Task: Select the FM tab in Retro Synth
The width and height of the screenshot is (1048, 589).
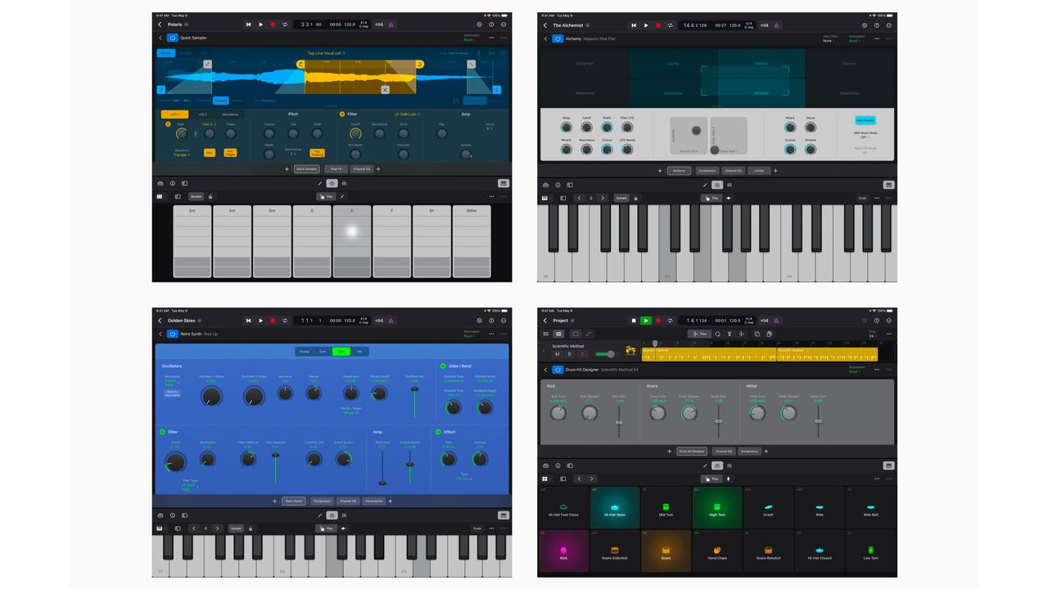Action: (x=359, y=351)
